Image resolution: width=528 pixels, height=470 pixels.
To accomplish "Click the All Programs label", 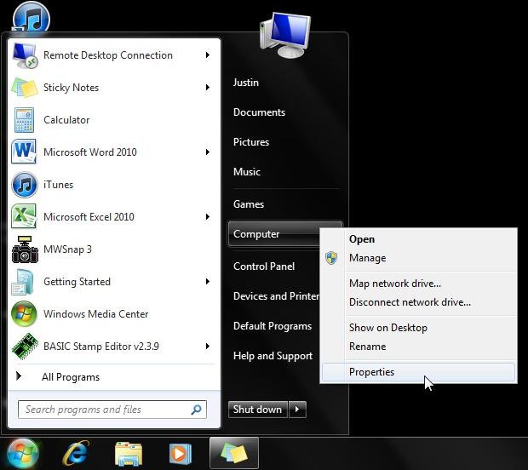I will tap(71, 377).
